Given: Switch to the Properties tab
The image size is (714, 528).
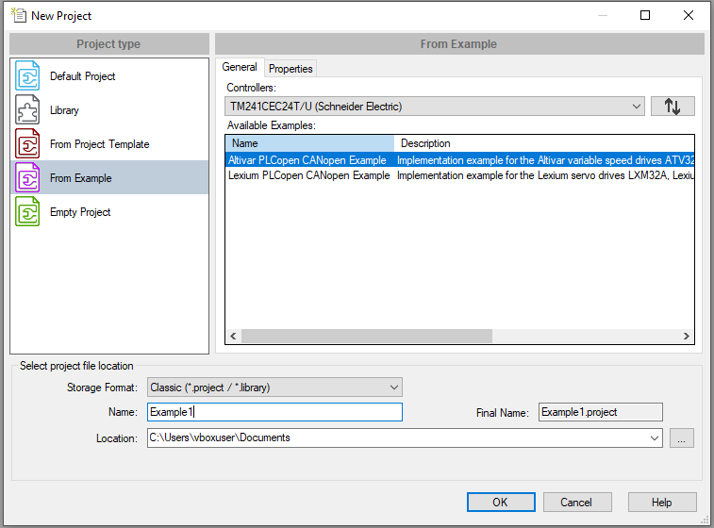Looking at the screenshot, I should (x=291, y=69).
